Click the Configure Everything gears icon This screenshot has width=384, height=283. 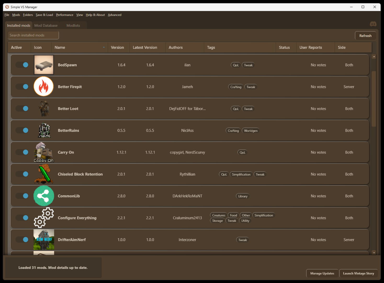[44, 217]
